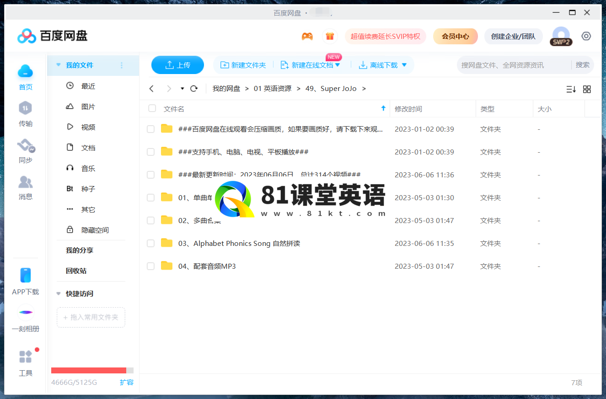Expand breadcrumb arrow after 49、Super JoJo
Image resolution: width=606 pixels, height=399 pixels.
click(x=364, y=89)
